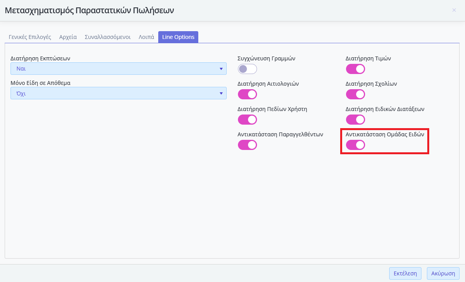
Task: Click the arrow of the Όχι combo box
Action: click(x=221, y=93)
